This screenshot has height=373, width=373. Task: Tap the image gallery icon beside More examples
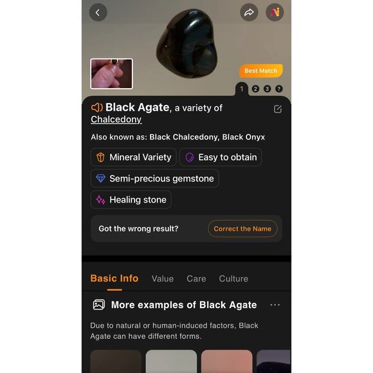coord(99,305)
